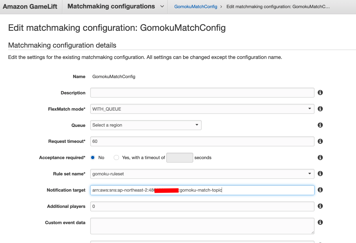Expand the Rule set name gomoku-ruleset dropdown
Viewport: 356px width, 243px height.
point(202,174)
